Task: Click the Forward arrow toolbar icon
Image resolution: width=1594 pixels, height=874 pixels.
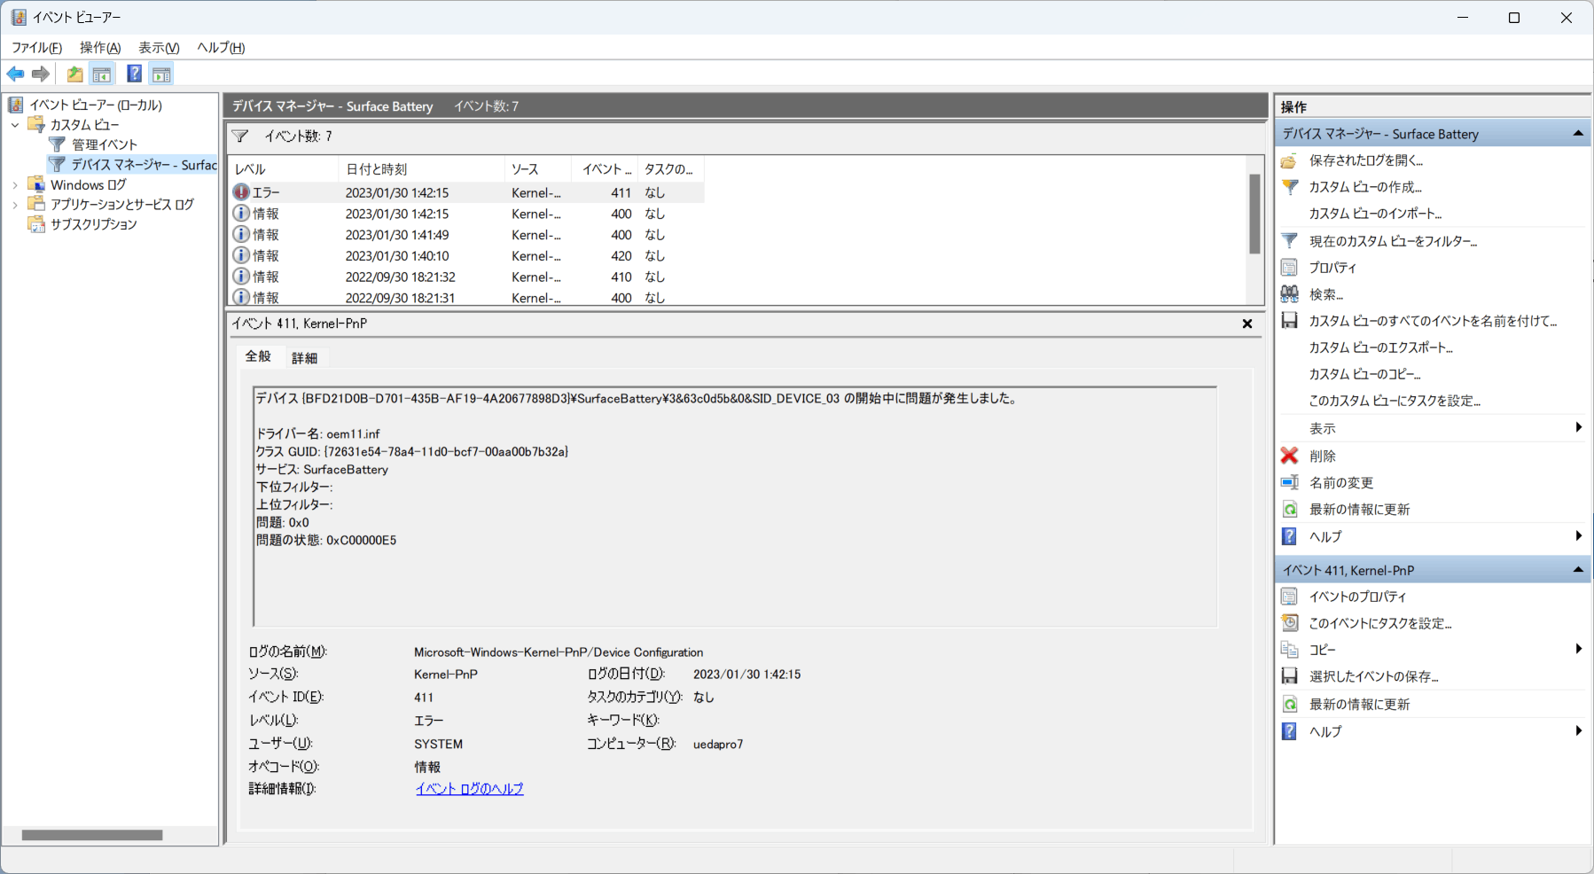Action: click(41, 74)
